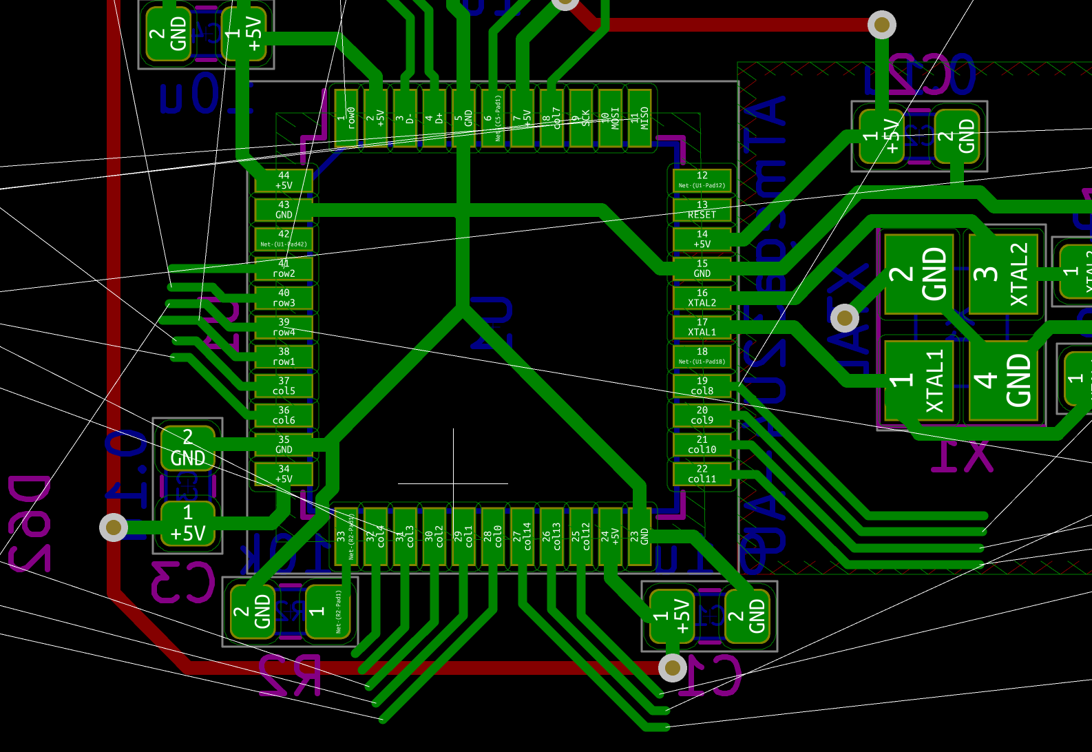Select U1 pad 3 labeled D-
The width and height of the screenshot is (1092, 752).
coord(405,118)
